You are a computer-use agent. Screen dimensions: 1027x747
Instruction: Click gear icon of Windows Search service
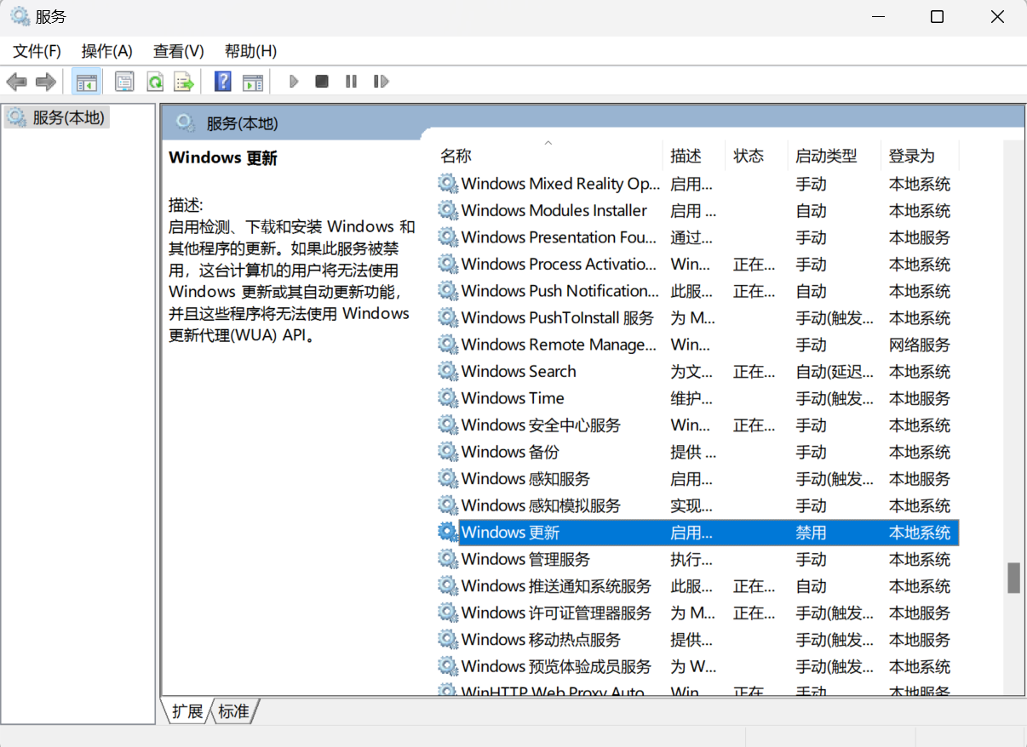(x=448, y=371)
